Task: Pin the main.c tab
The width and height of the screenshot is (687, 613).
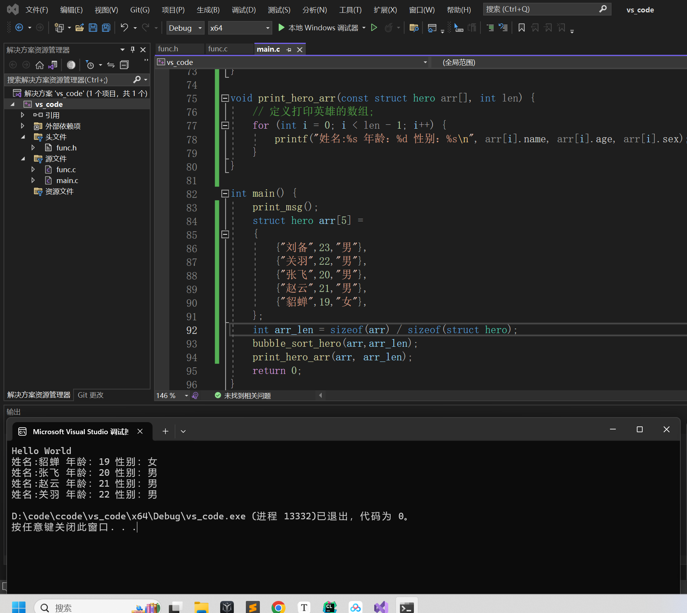Action: 289,49
